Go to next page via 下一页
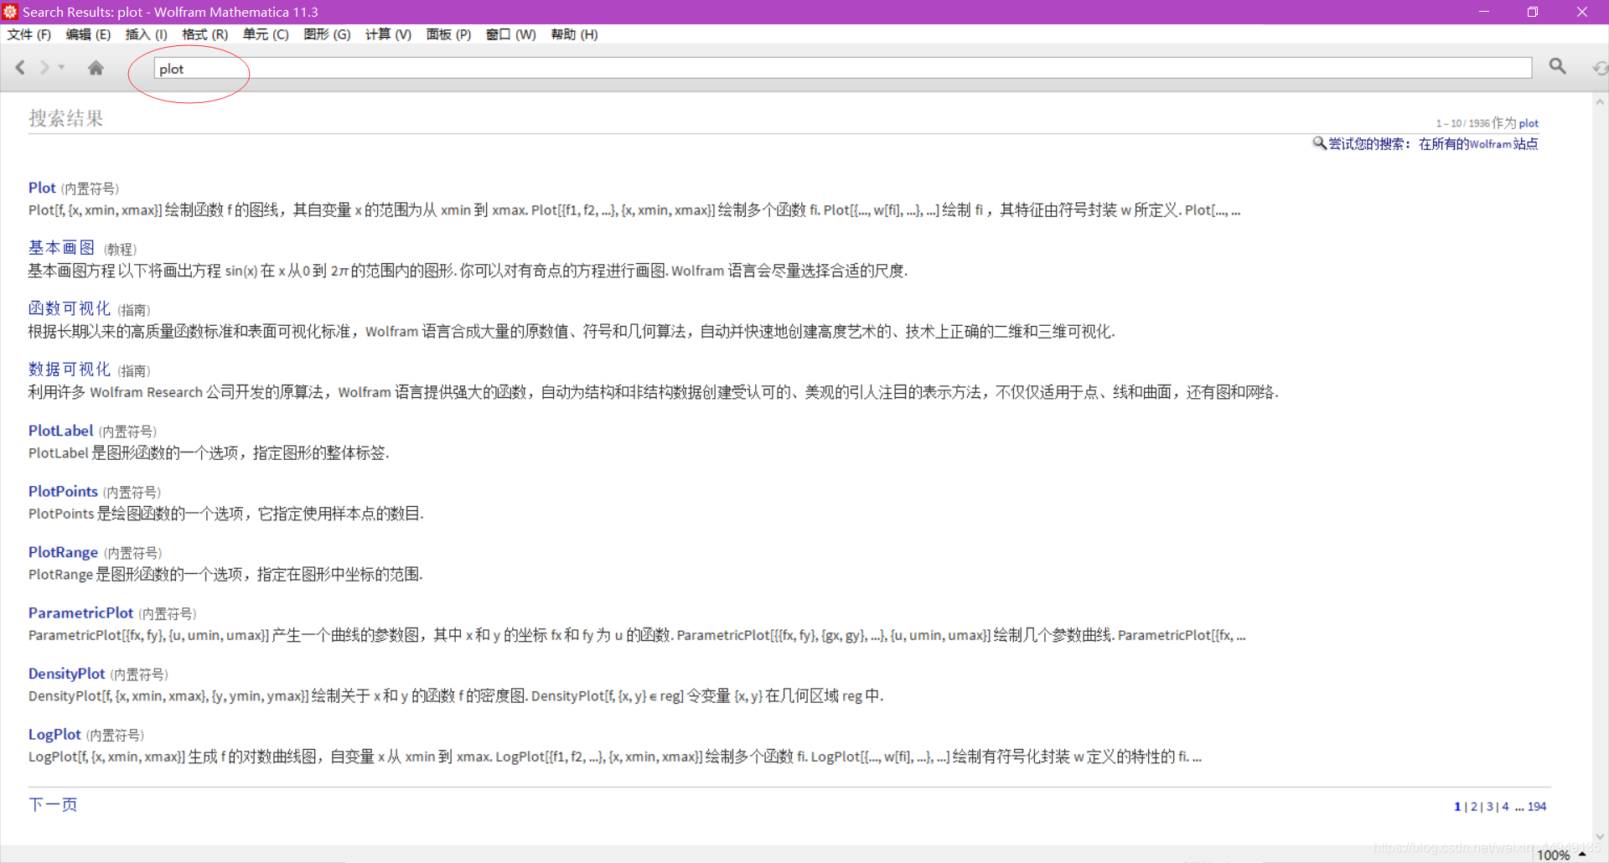1609x863 pixels. (x=53, y=804)
